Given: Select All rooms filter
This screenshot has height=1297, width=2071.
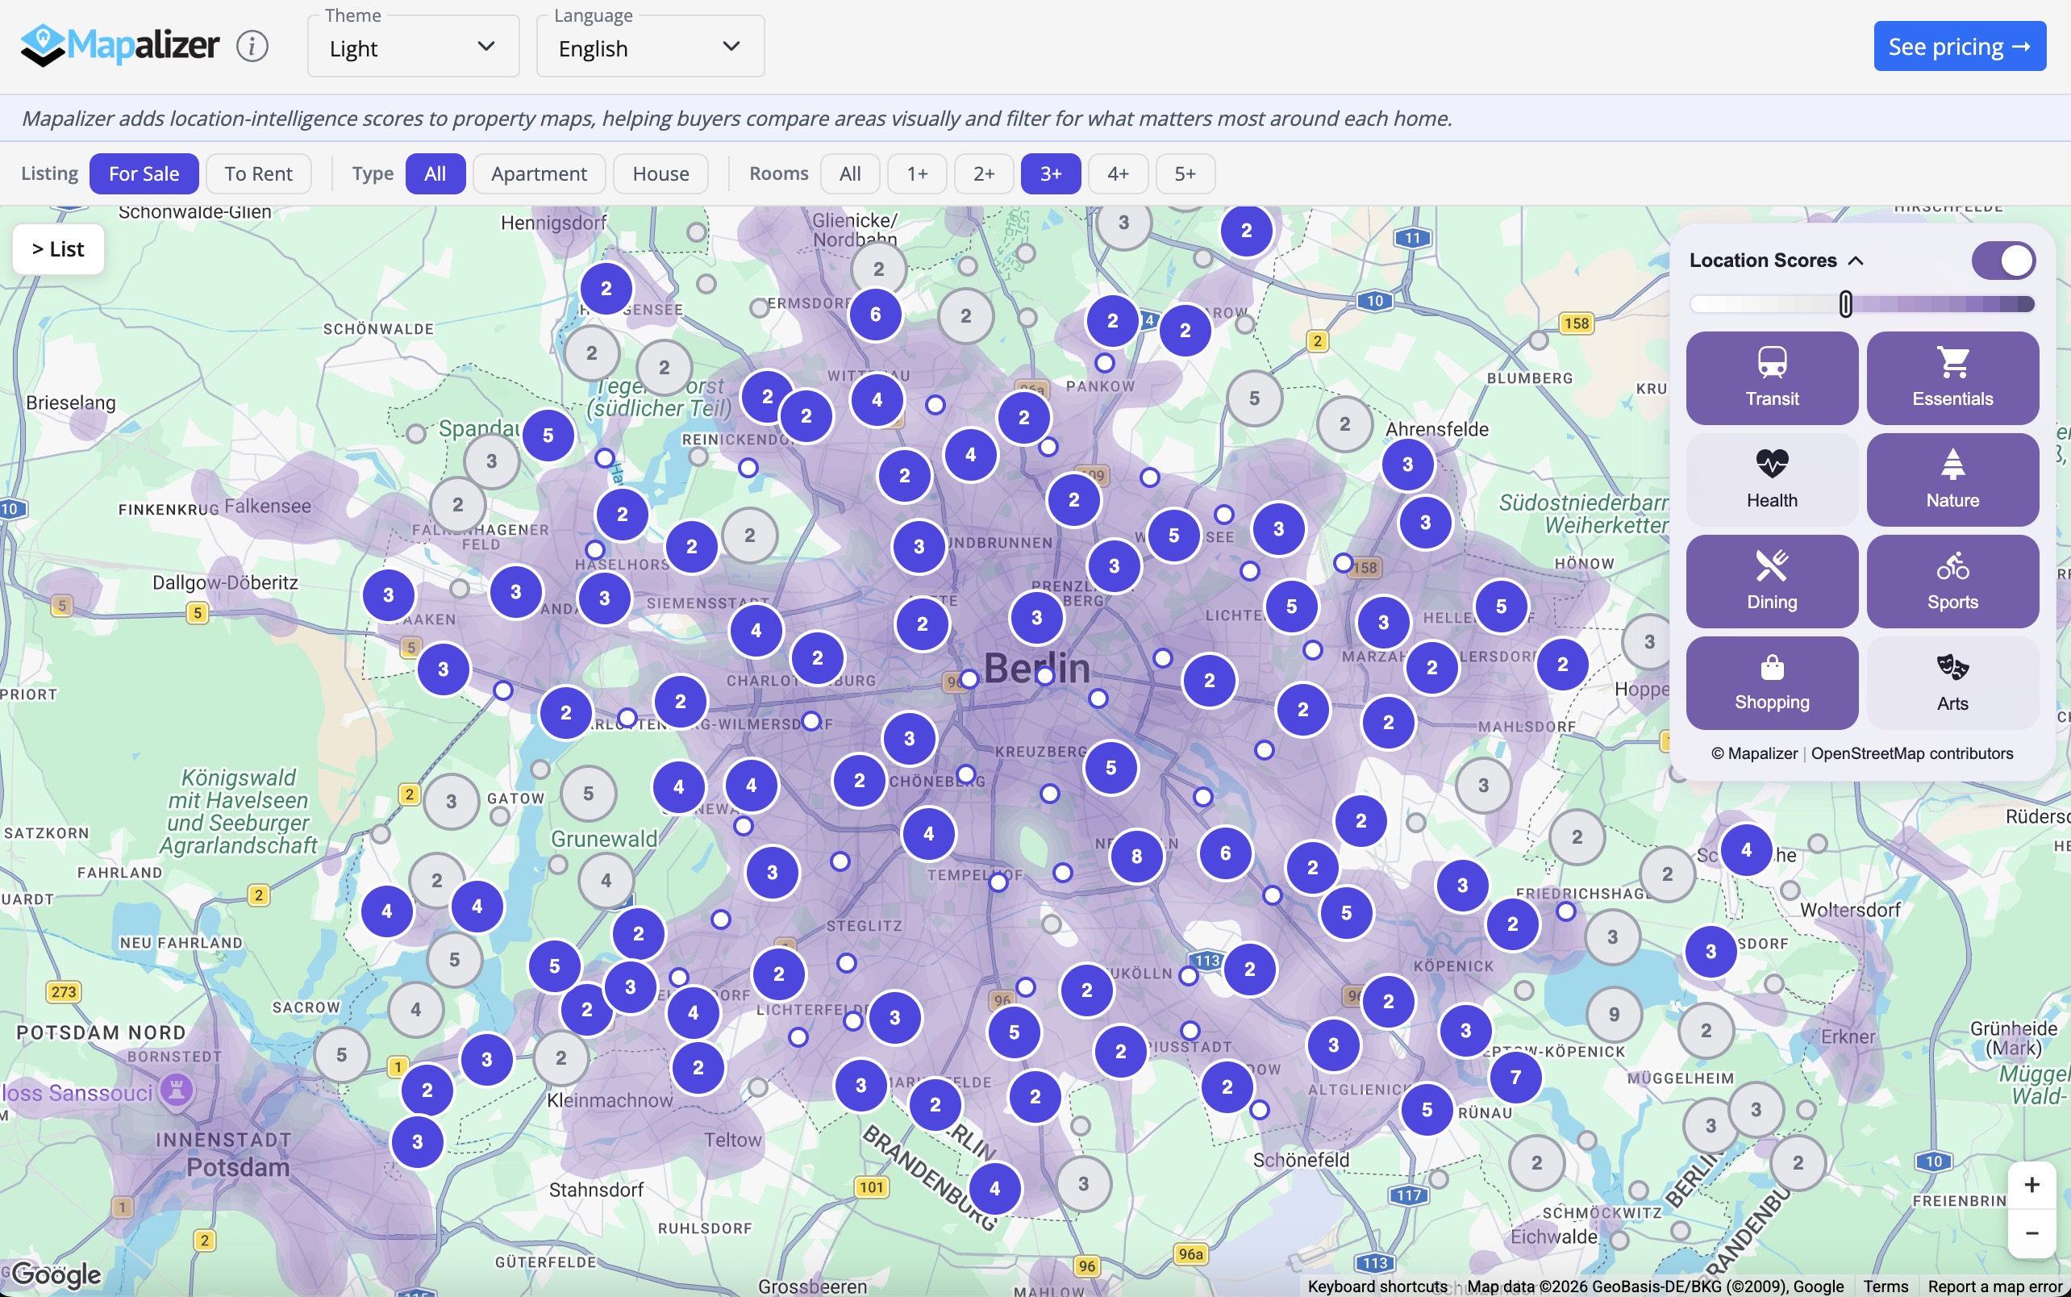Looking at the screenshot, I should point(850,174).
